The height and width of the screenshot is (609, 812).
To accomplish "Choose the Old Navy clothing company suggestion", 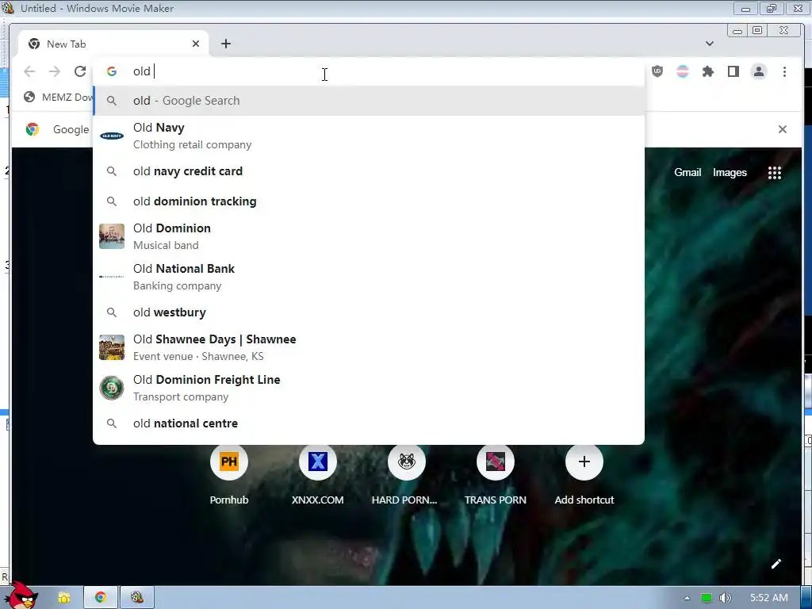I will click(x=369, y=136).
